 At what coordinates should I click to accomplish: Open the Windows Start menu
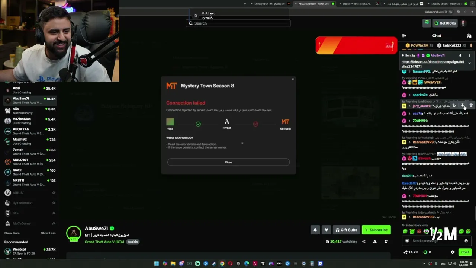click(157, 264)
